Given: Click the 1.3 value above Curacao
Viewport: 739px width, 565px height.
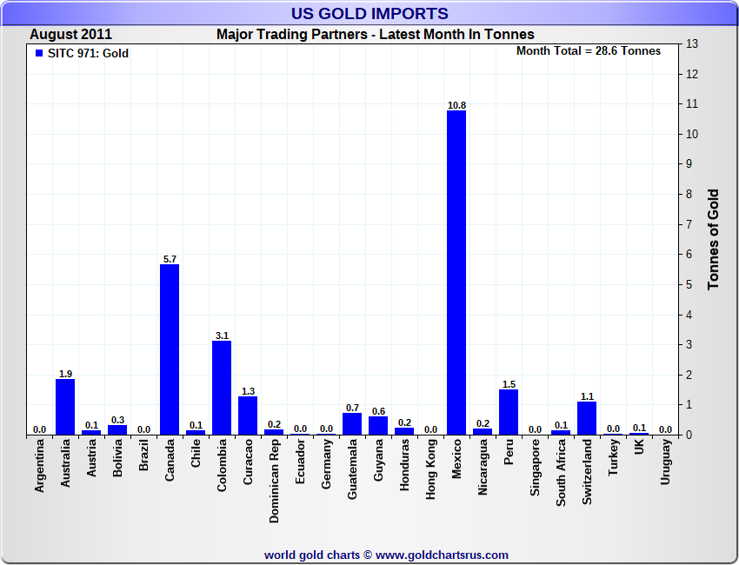Looking at the screenshot, I should pos(248,391).
